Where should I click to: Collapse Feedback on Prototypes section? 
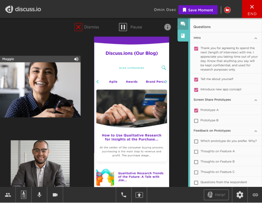pyautogui.click(x=256, y=131)
